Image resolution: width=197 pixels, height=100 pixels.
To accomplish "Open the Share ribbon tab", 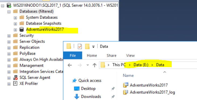I will (112, 56).
